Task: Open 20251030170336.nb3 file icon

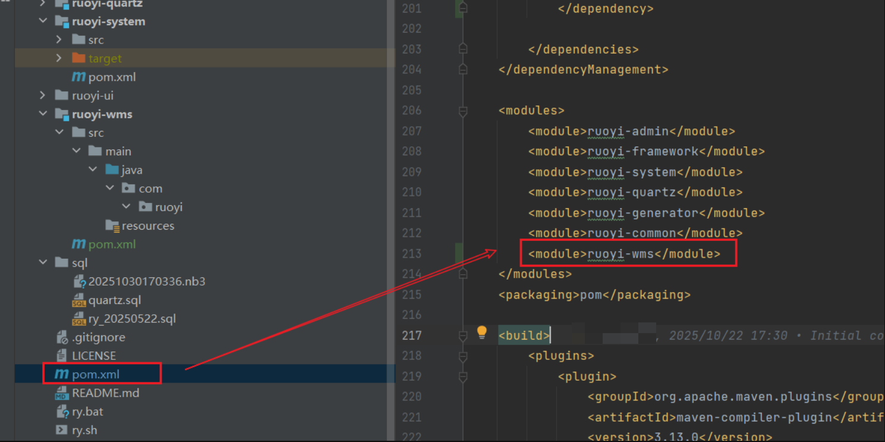Action: click(80, 281)
